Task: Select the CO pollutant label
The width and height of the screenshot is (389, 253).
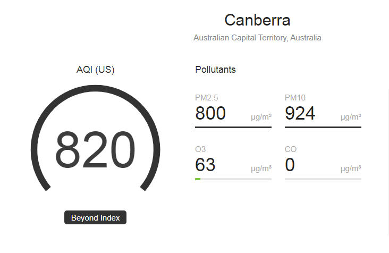Action: tap(290, 149)
